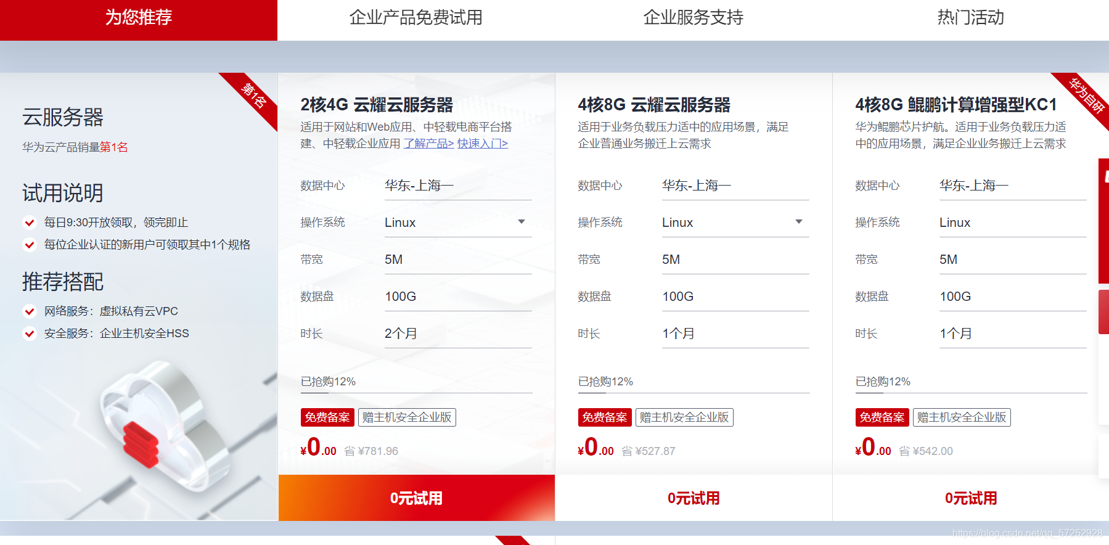Click 1个月 duration value in 4核8G 云耀 card

click(678, 334)
